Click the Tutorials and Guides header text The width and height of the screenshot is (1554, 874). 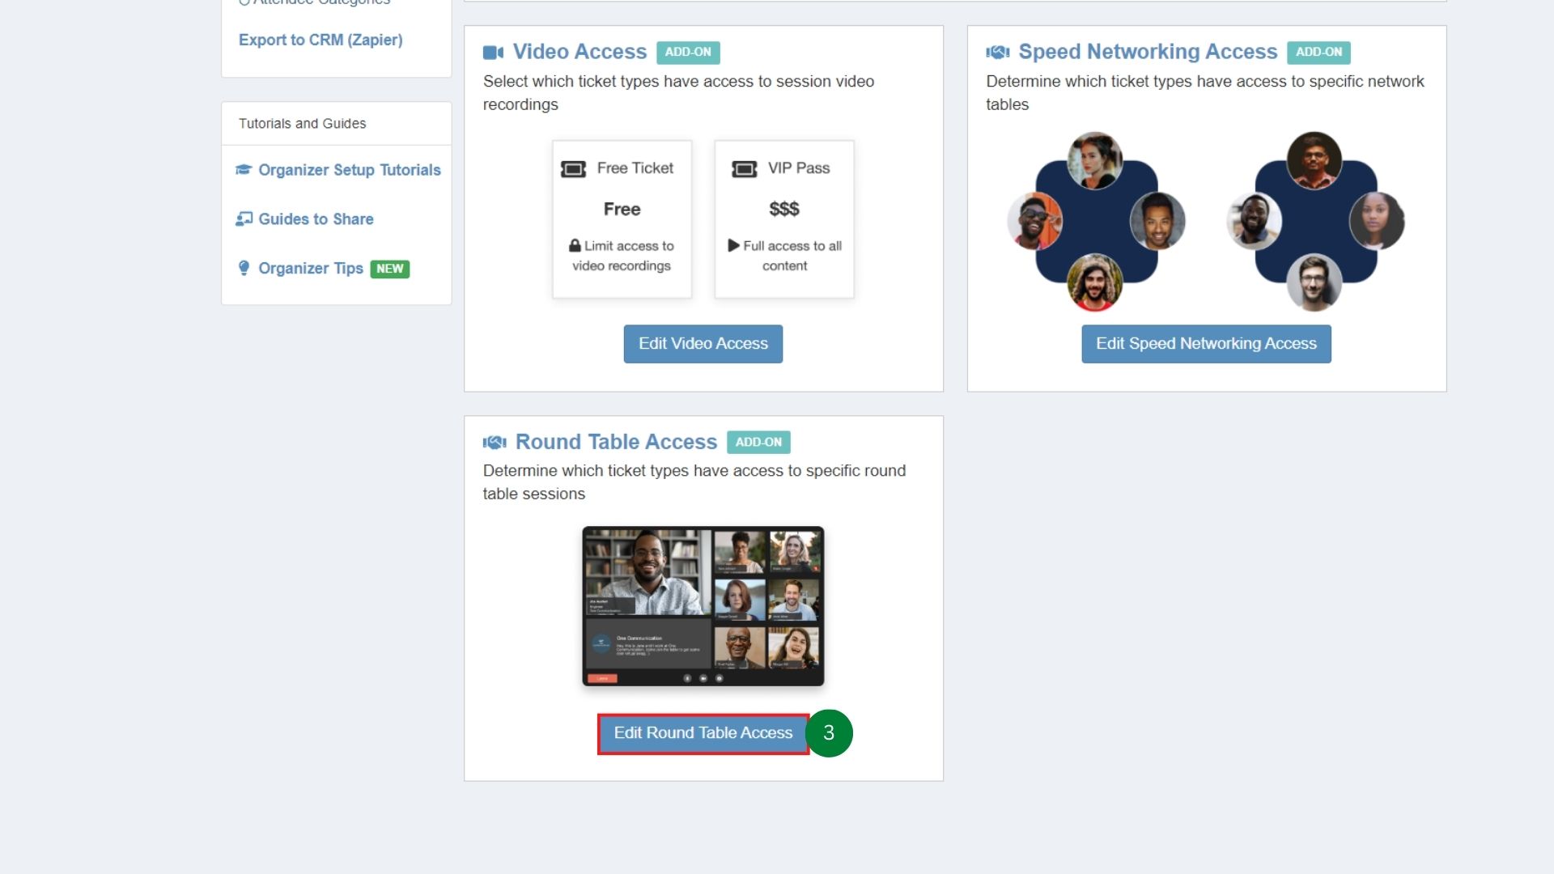(x=302, y=124)
